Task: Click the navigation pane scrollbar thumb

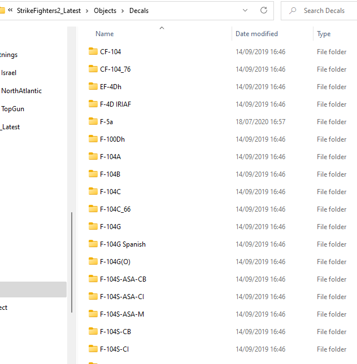Action: pos(72,262)
